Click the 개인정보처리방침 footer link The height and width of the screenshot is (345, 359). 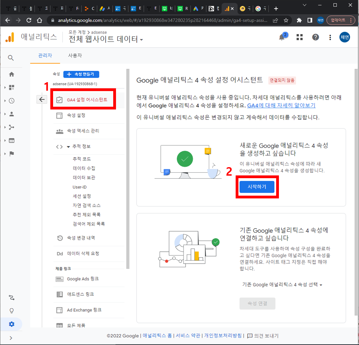pos(223,335)
